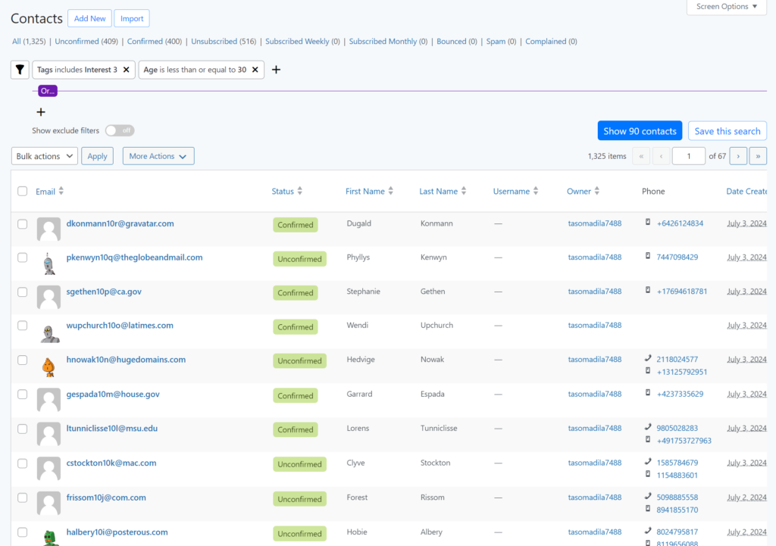Sort by Email column arrows
The image size is (776, 546).
(x=61, y=191)
